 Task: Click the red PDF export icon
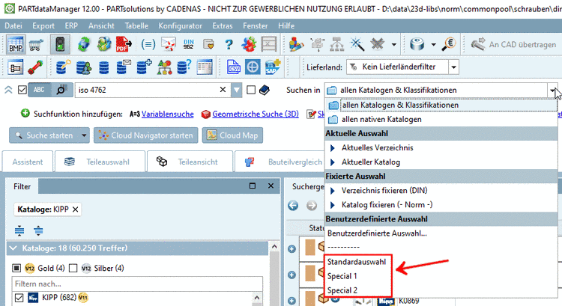(124, 45)
